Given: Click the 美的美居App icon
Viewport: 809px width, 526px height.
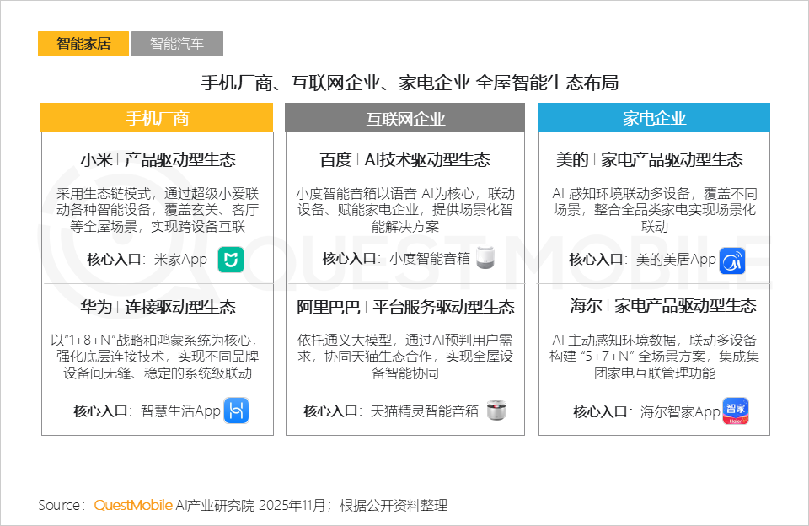Looking at the screenshot, I should pos(732,260).
